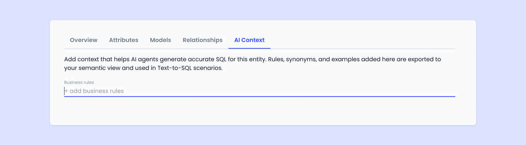Open the Attributes tab

point(124,40)
